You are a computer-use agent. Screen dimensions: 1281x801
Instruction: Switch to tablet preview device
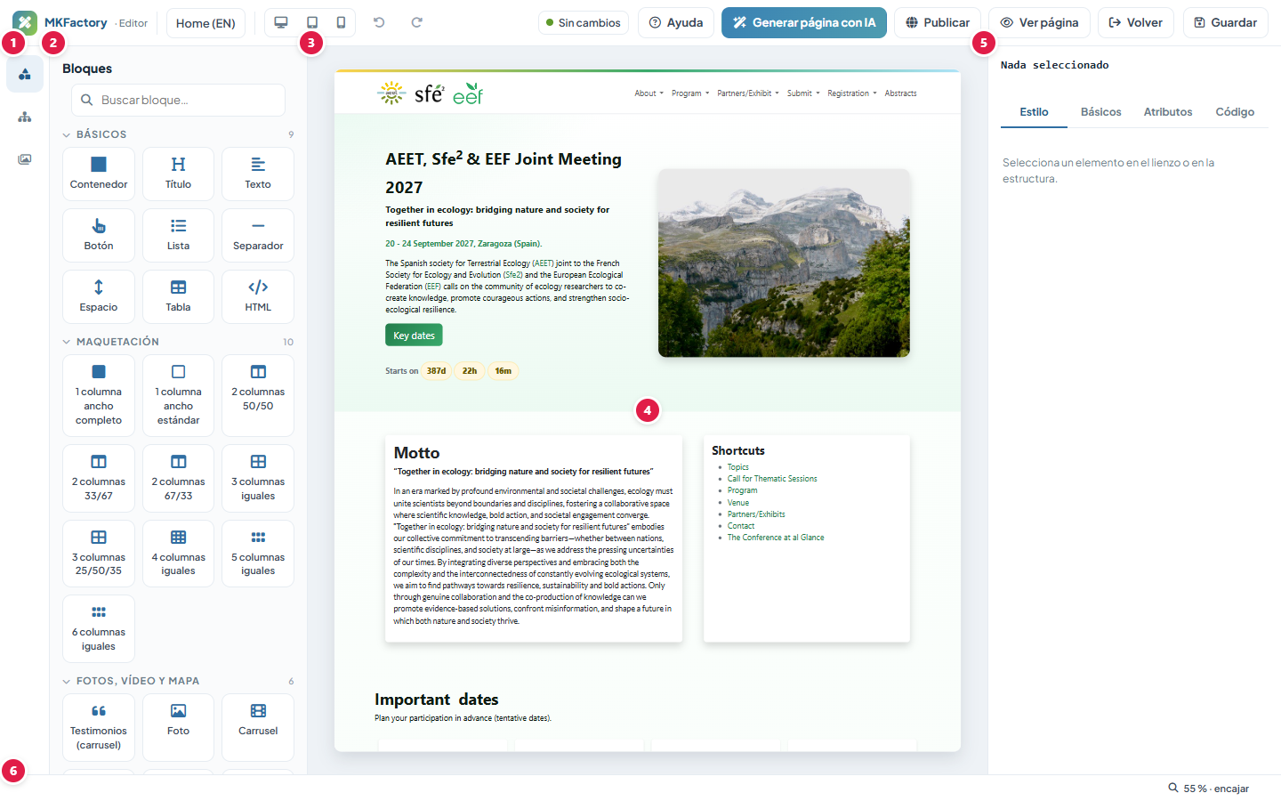click(312, 22)
